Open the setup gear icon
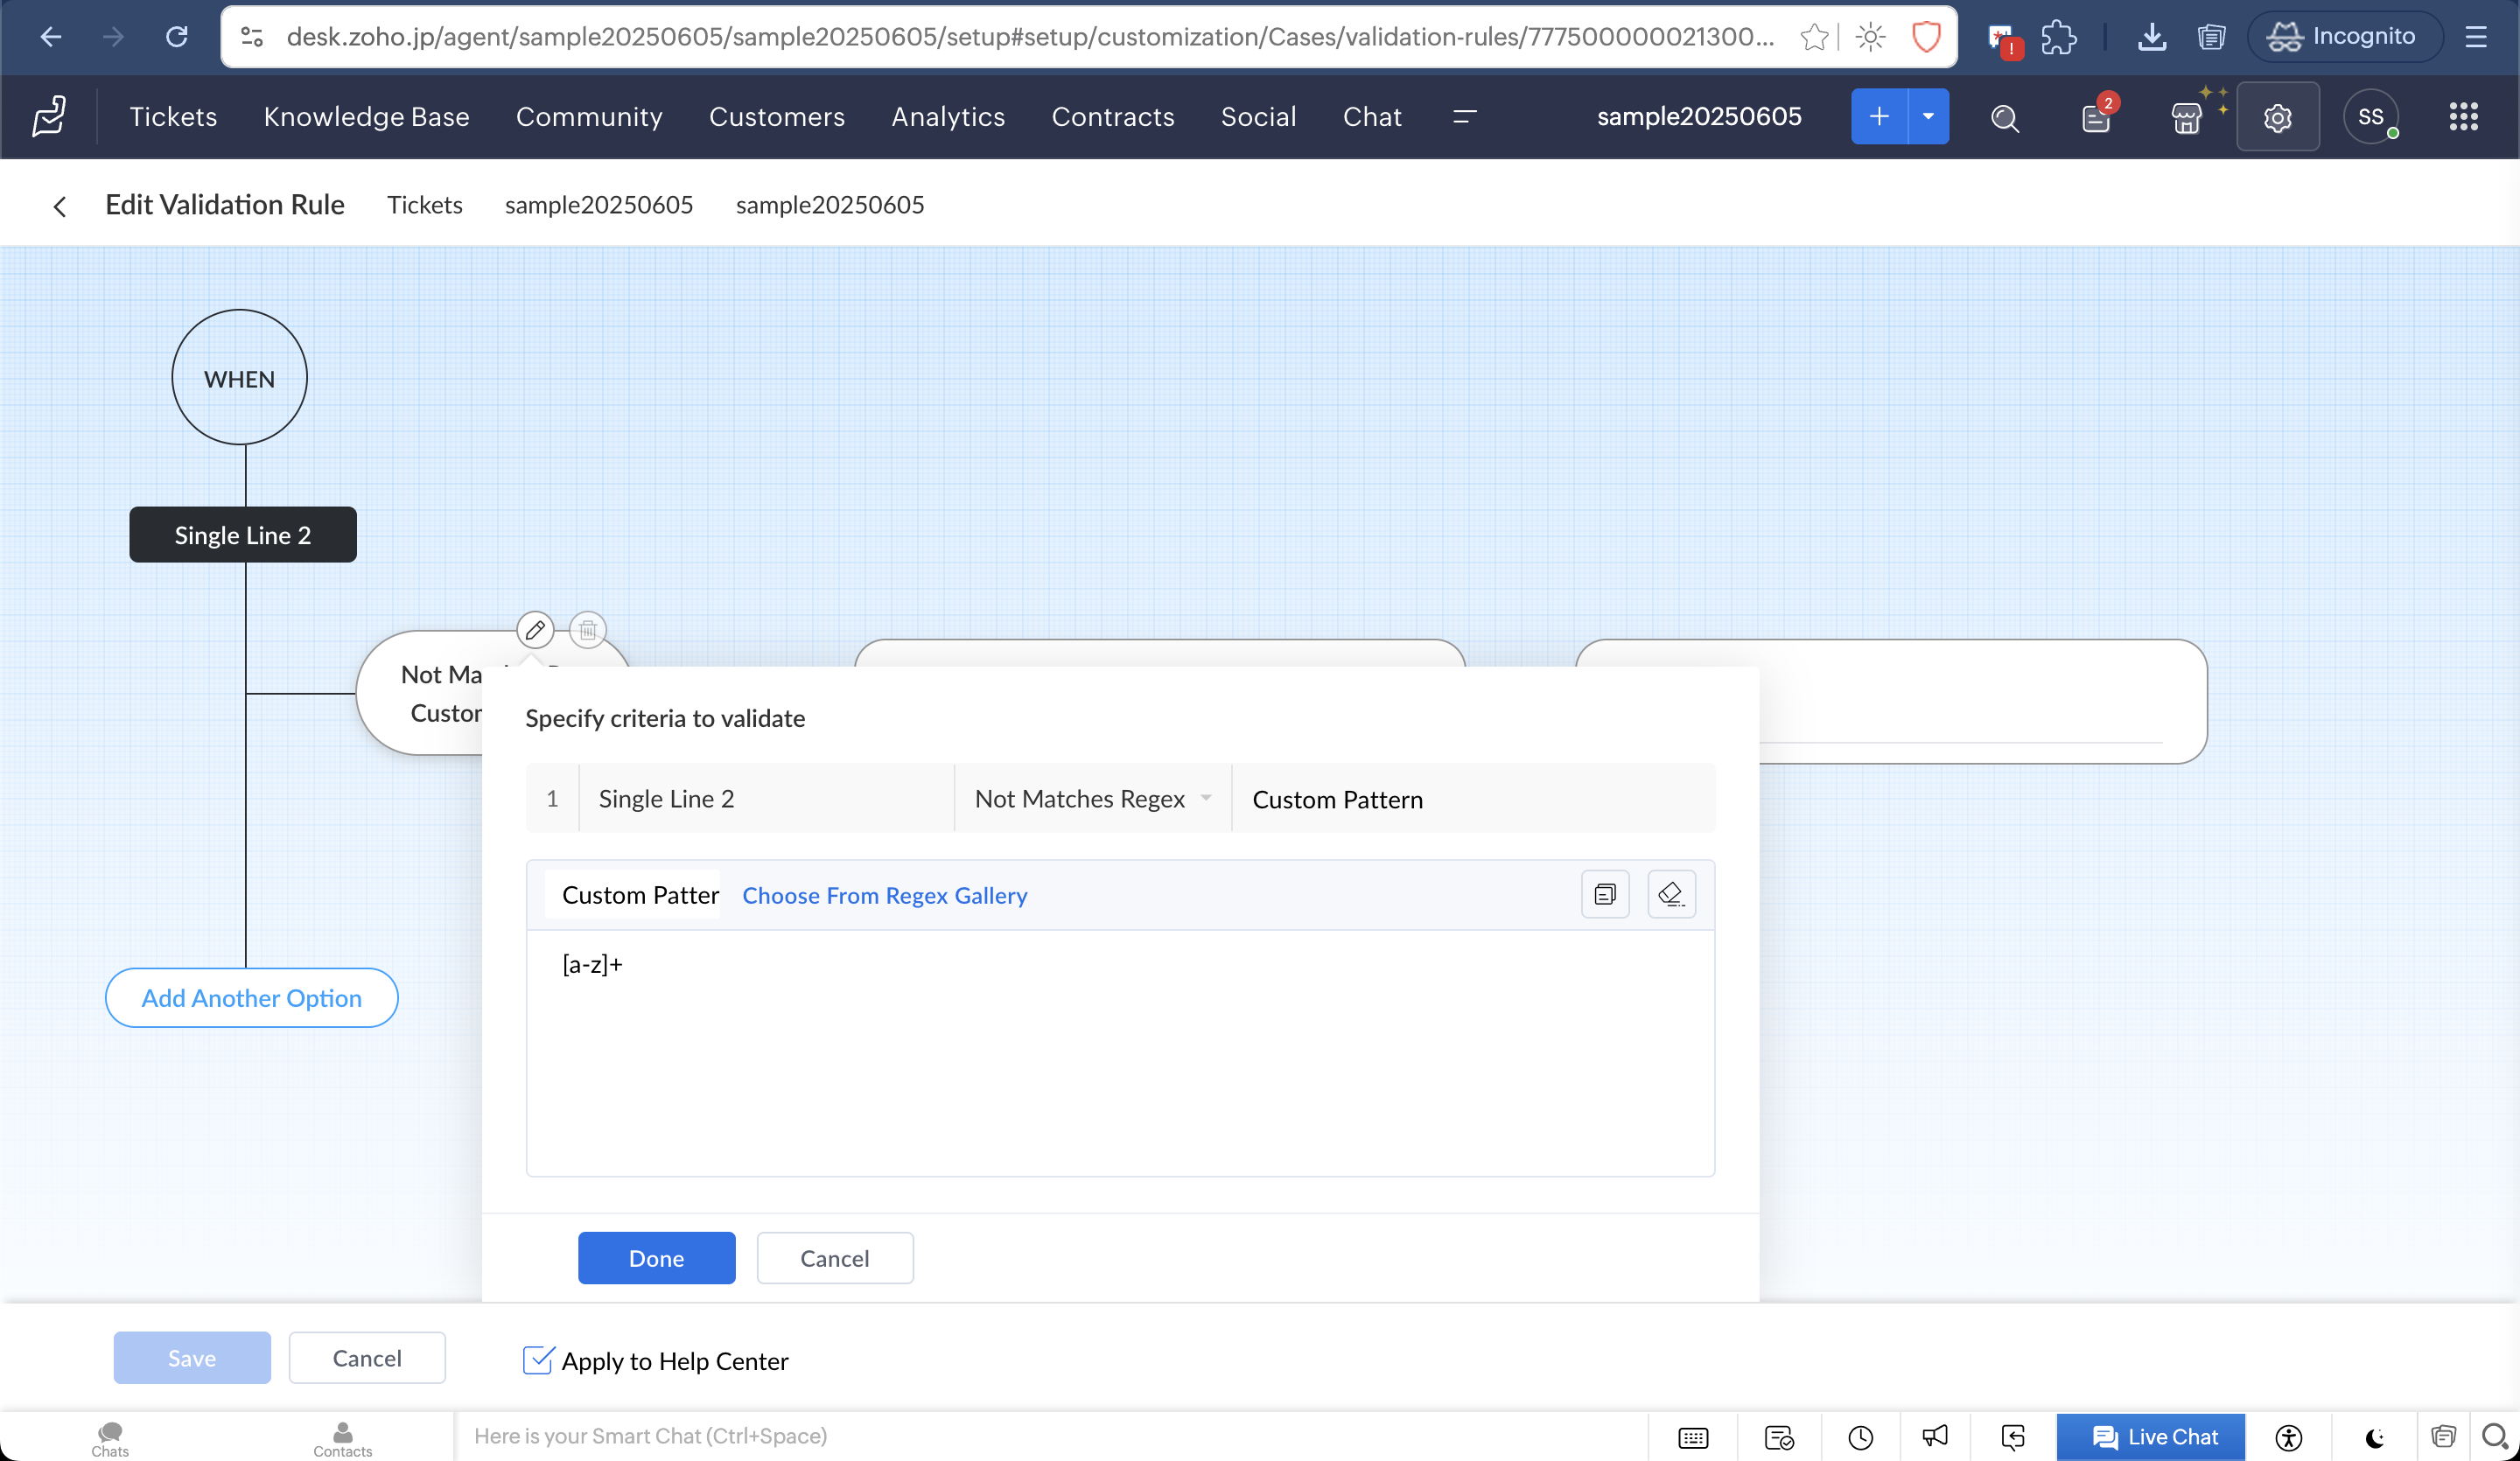2520x1461 pixels. pyautogui.click(x=2277, y=118)
